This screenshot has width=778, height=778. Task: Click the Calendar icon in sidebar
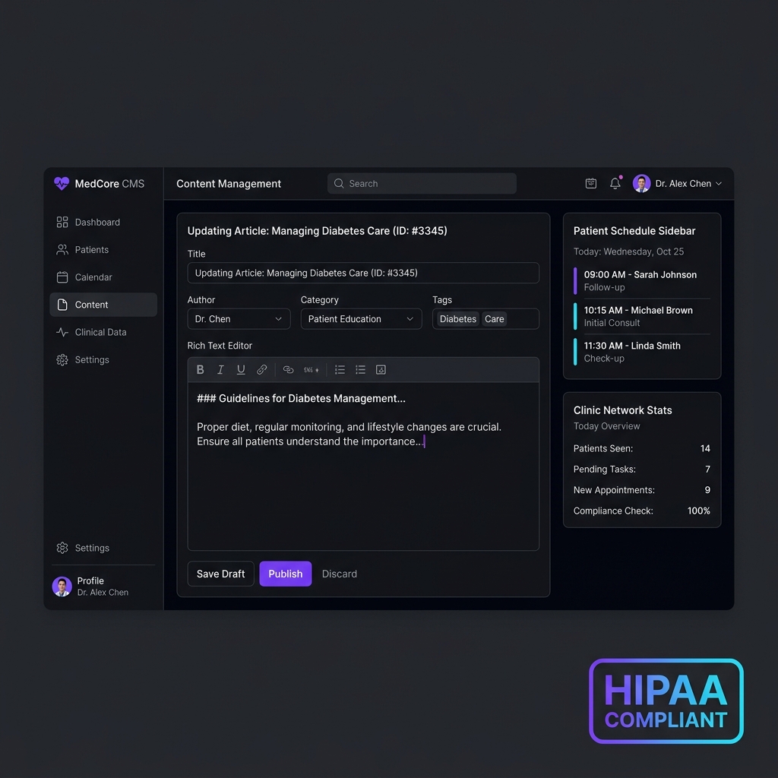coord(62,277)
